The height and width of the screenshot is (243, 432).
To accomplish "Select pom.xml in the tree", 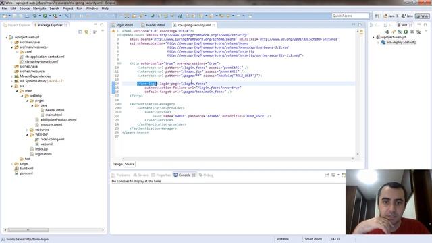I will point(24,173).
